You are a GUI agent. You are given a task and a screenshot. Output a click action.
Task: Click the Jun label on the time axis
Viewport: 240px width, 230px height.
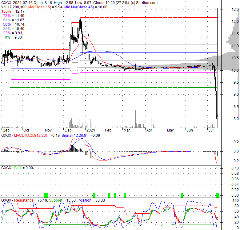click(190, 130)
